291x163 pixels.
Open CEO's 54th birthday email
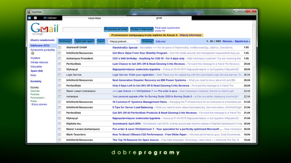click(x=148, y=59)
